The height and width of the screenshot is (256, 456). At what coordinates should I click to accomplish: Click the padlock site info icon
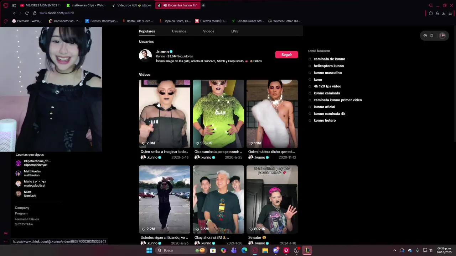click(35, 13)
